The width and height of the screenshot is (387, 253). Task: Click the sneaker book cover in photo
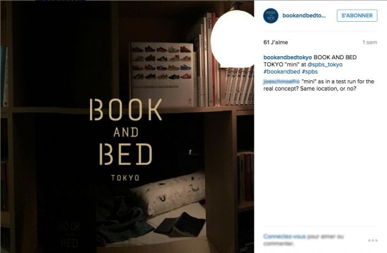163,74
